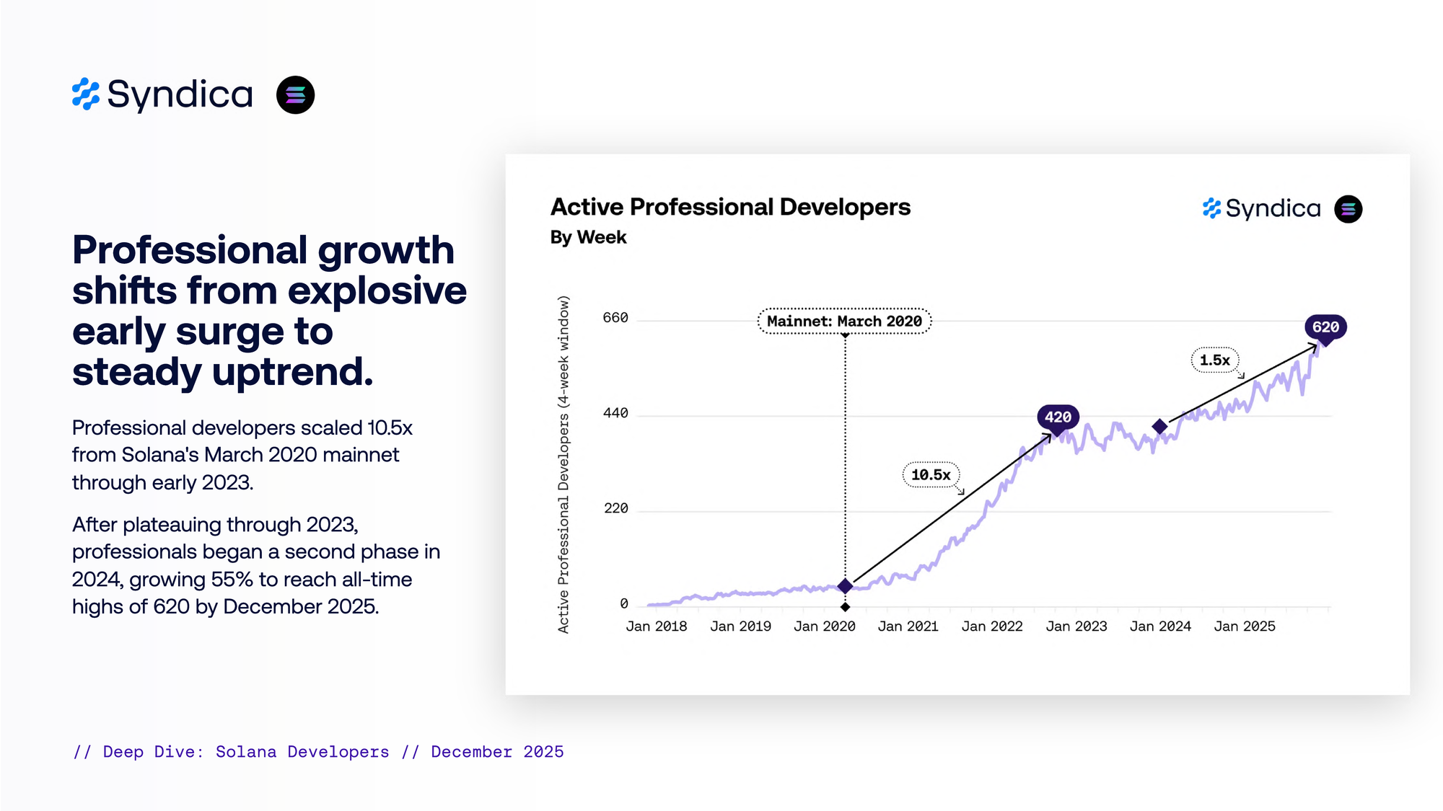This screenshot has width=1443, height=811.
Task: Click the Syndica logo at top left
Action: [162, 94]
